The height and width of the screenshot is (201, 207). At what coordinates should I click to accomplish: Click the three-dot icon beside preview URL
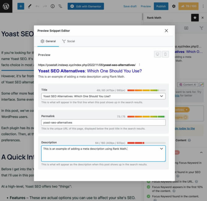tap(139, 65)
